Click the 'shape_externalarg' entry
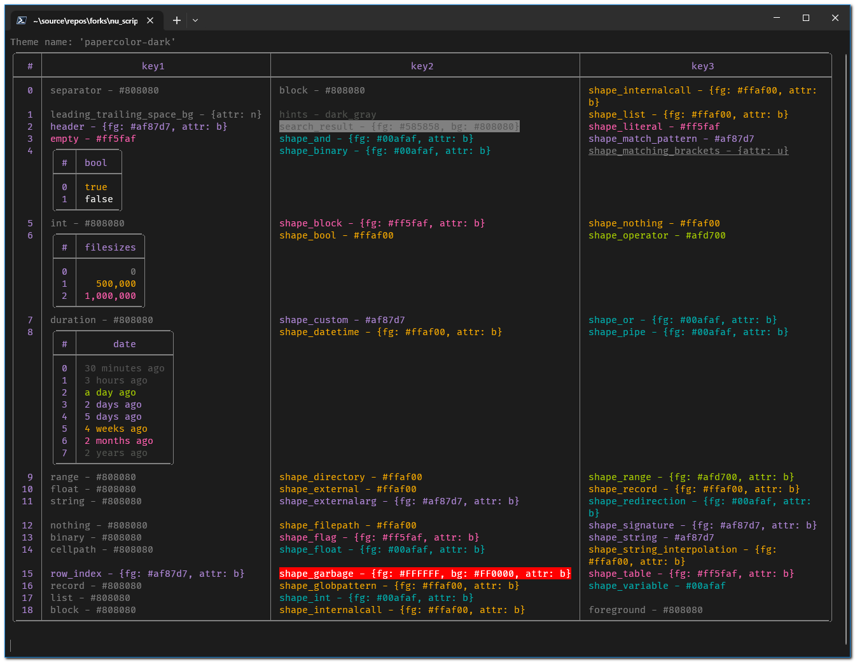The image size is (855, 662). pos(400,501)
